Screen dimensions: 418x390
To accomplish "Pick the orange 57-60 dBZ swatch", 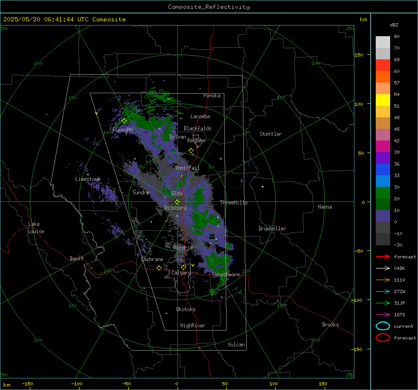I will (x=383, y=77).
